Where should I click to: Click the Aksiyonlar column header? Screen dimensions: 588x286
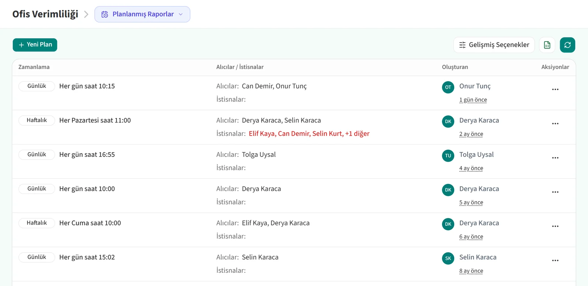click(555, 67)
